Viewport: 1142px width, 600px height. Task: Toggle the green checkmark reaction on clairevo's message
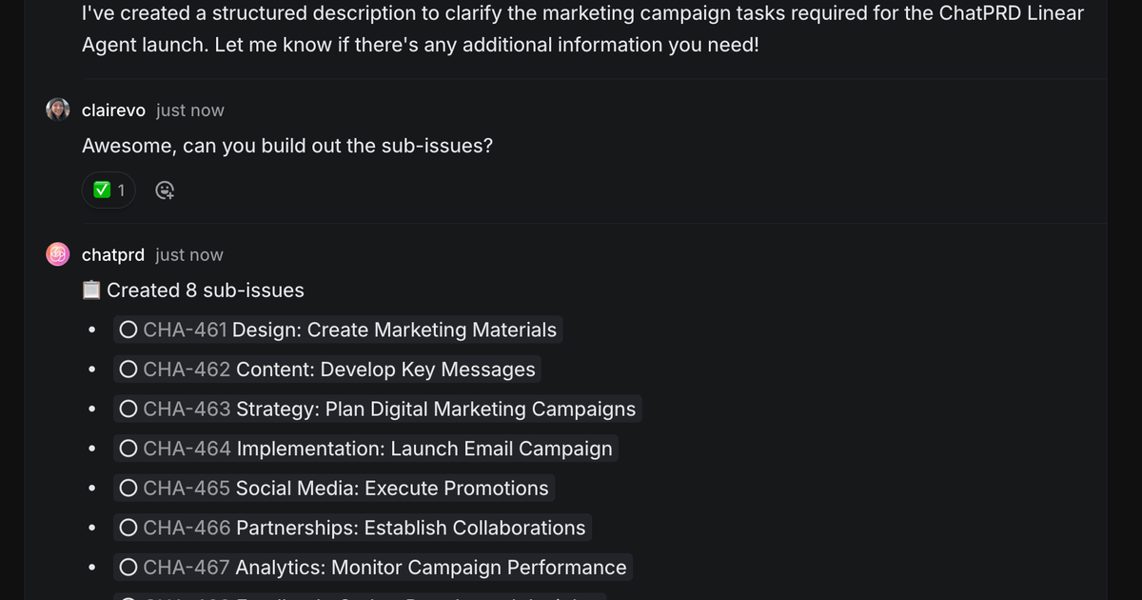coord(108,190)
